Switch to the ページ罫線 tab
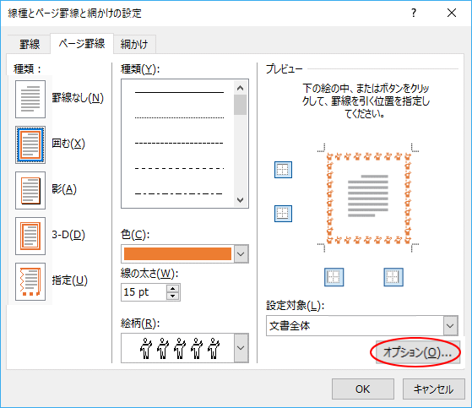 (82, 44)
